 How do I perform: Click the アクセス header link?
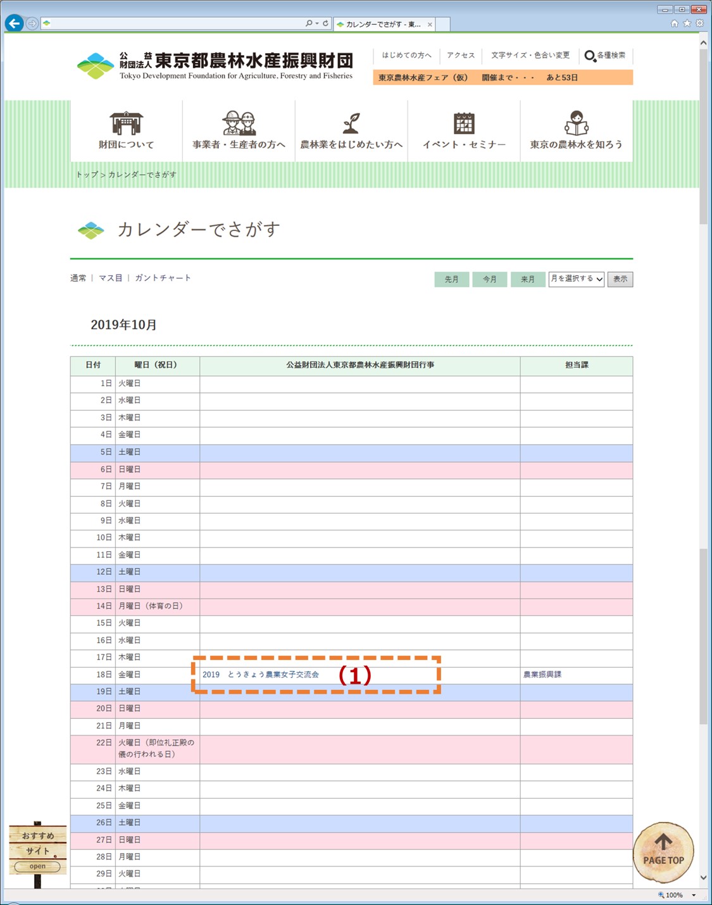(x=461, y=55)
